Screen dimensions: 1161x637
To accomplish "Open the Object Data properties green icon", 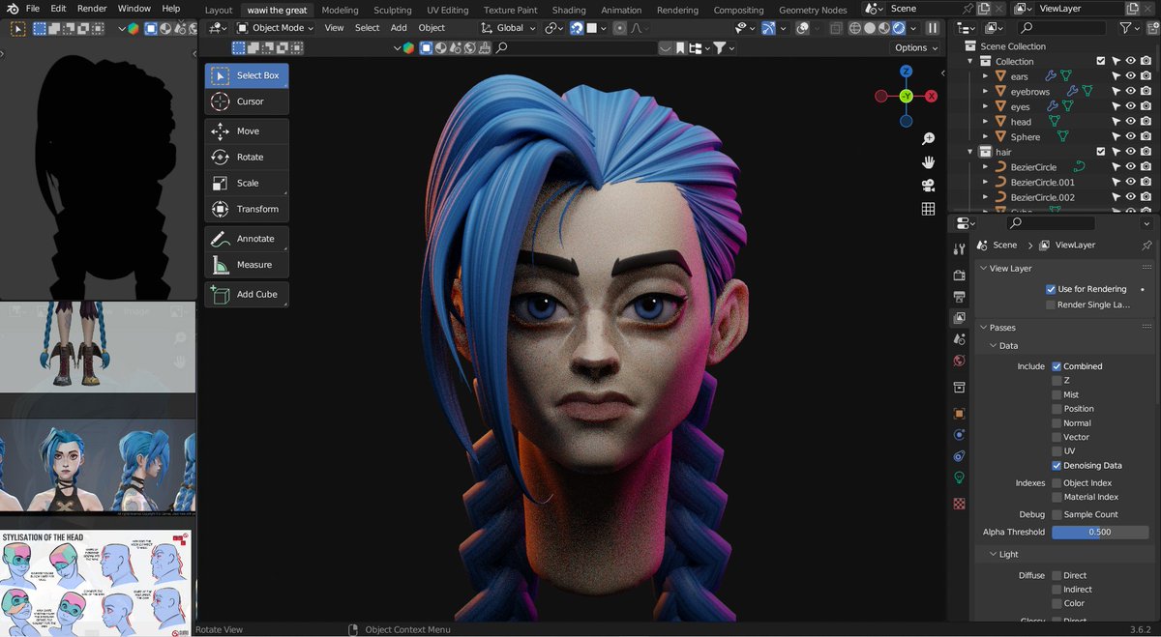I will tap(960, 478).
